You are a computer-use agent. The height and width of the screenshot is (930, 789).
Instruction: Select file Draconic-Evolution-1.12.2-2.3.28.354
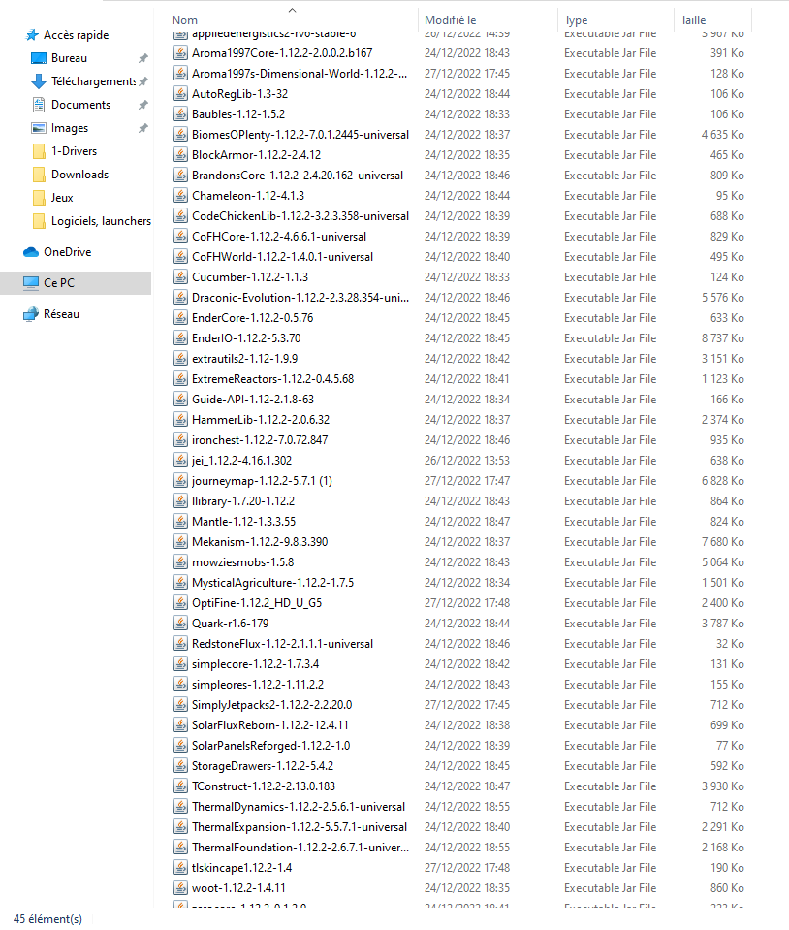[300, 298]
